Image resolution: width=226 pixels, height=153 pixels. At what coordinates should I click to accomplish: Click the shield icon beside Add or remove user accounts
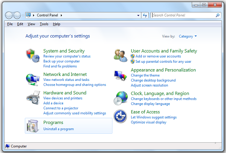pyautogui.click(x=133, y=56)
